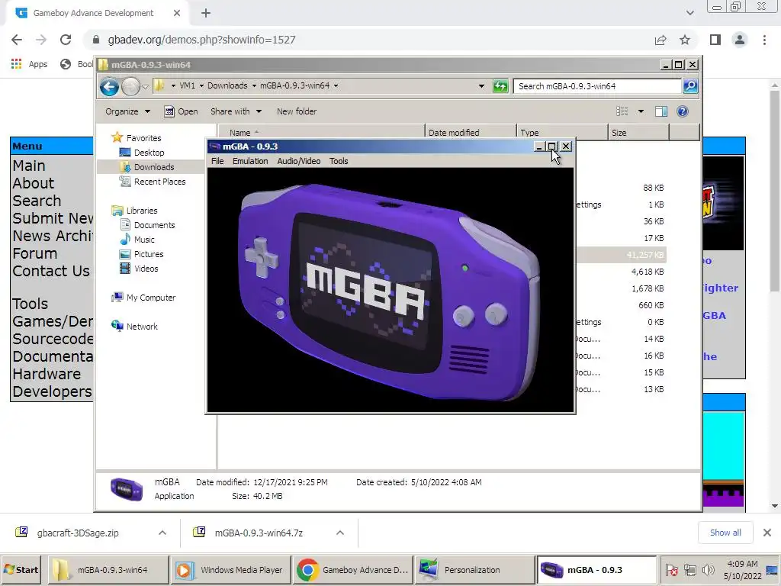Close the Chrome downloads bar
The image size is (781, 586).
767,533
